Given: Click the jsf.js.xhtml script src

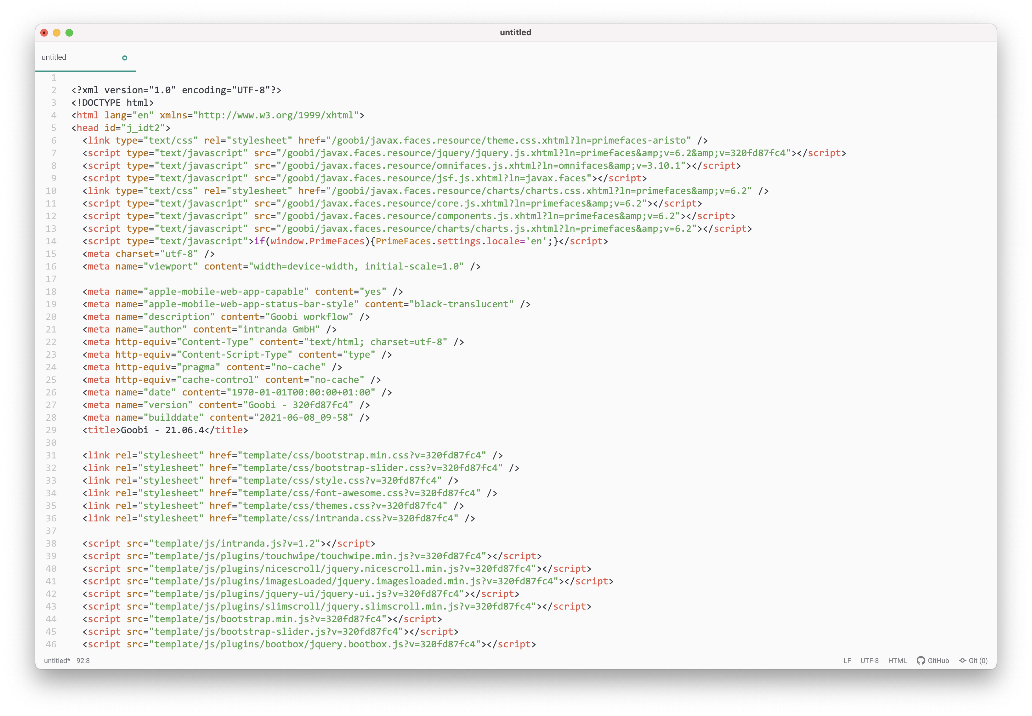Looking at the screenshot, I should 434,178.
